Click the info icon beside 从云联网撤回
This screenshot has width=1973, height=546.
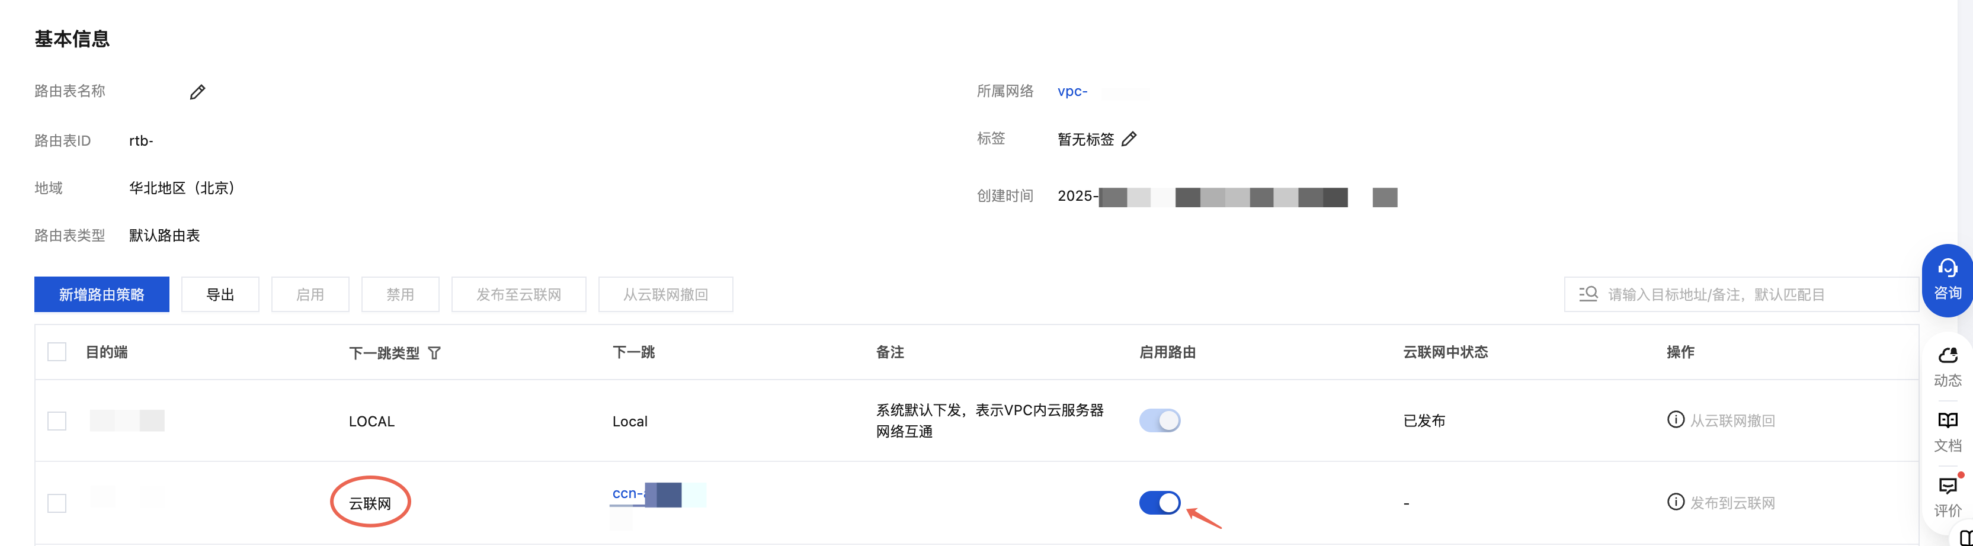[x=1675, y=420]
